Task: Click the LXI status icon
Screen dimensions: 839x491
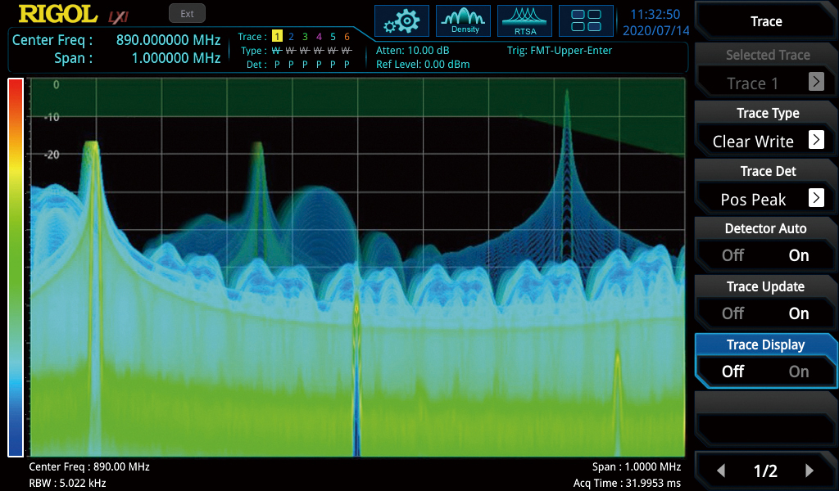Action: pyautogui.click(x=119, y=16)
